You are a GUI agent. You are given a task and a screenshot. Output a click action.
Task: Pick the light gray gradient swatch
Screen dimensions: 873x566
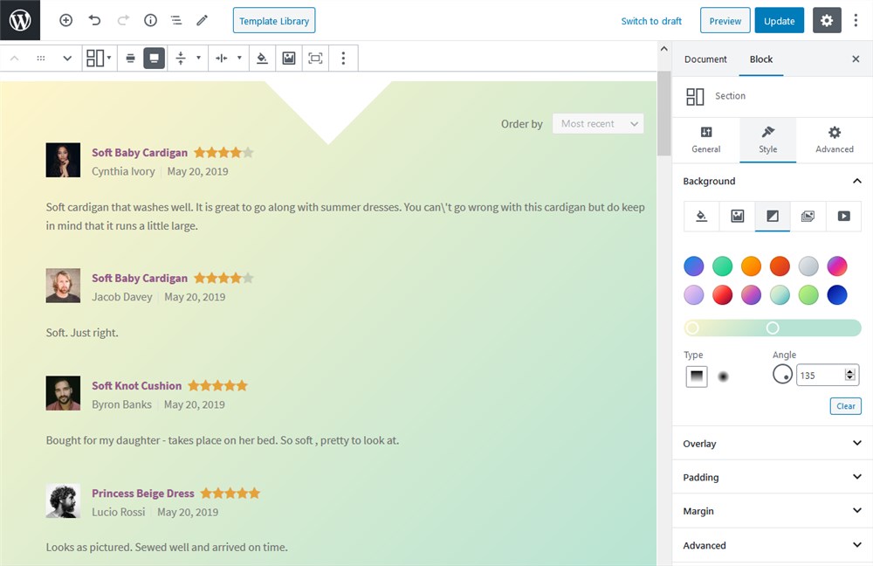pyautogui.click(x=808, y=266)
